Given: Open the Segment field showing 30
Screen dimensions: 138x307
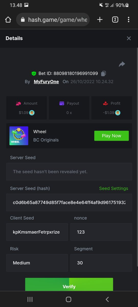Looking at the screenshot, I should click(x=101, y=263).
